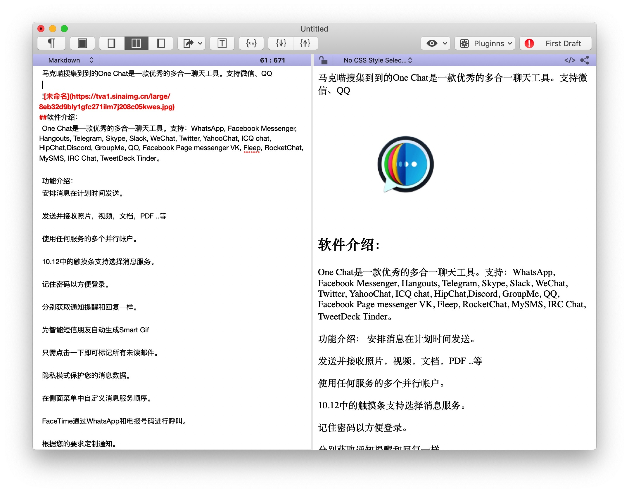The height and width of the screenshot is (493, 629).
Task: Click the paragraph pilcrow toolbar icon
Action: (x=51, y=43)
